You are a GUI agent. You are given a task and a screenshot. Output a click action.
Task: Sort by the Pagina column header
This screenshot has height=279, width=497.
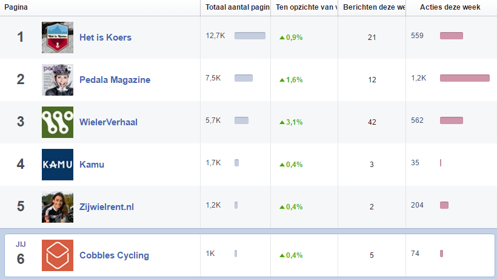[16, 7]
